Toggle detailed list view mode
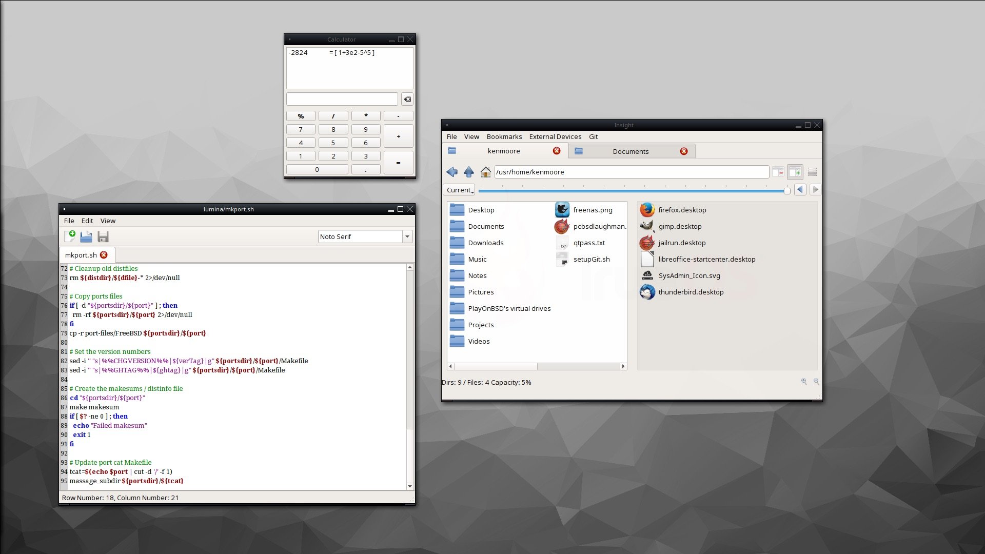Image resolution: width=985 pixels, height=554 pixels. click(812, 172)
